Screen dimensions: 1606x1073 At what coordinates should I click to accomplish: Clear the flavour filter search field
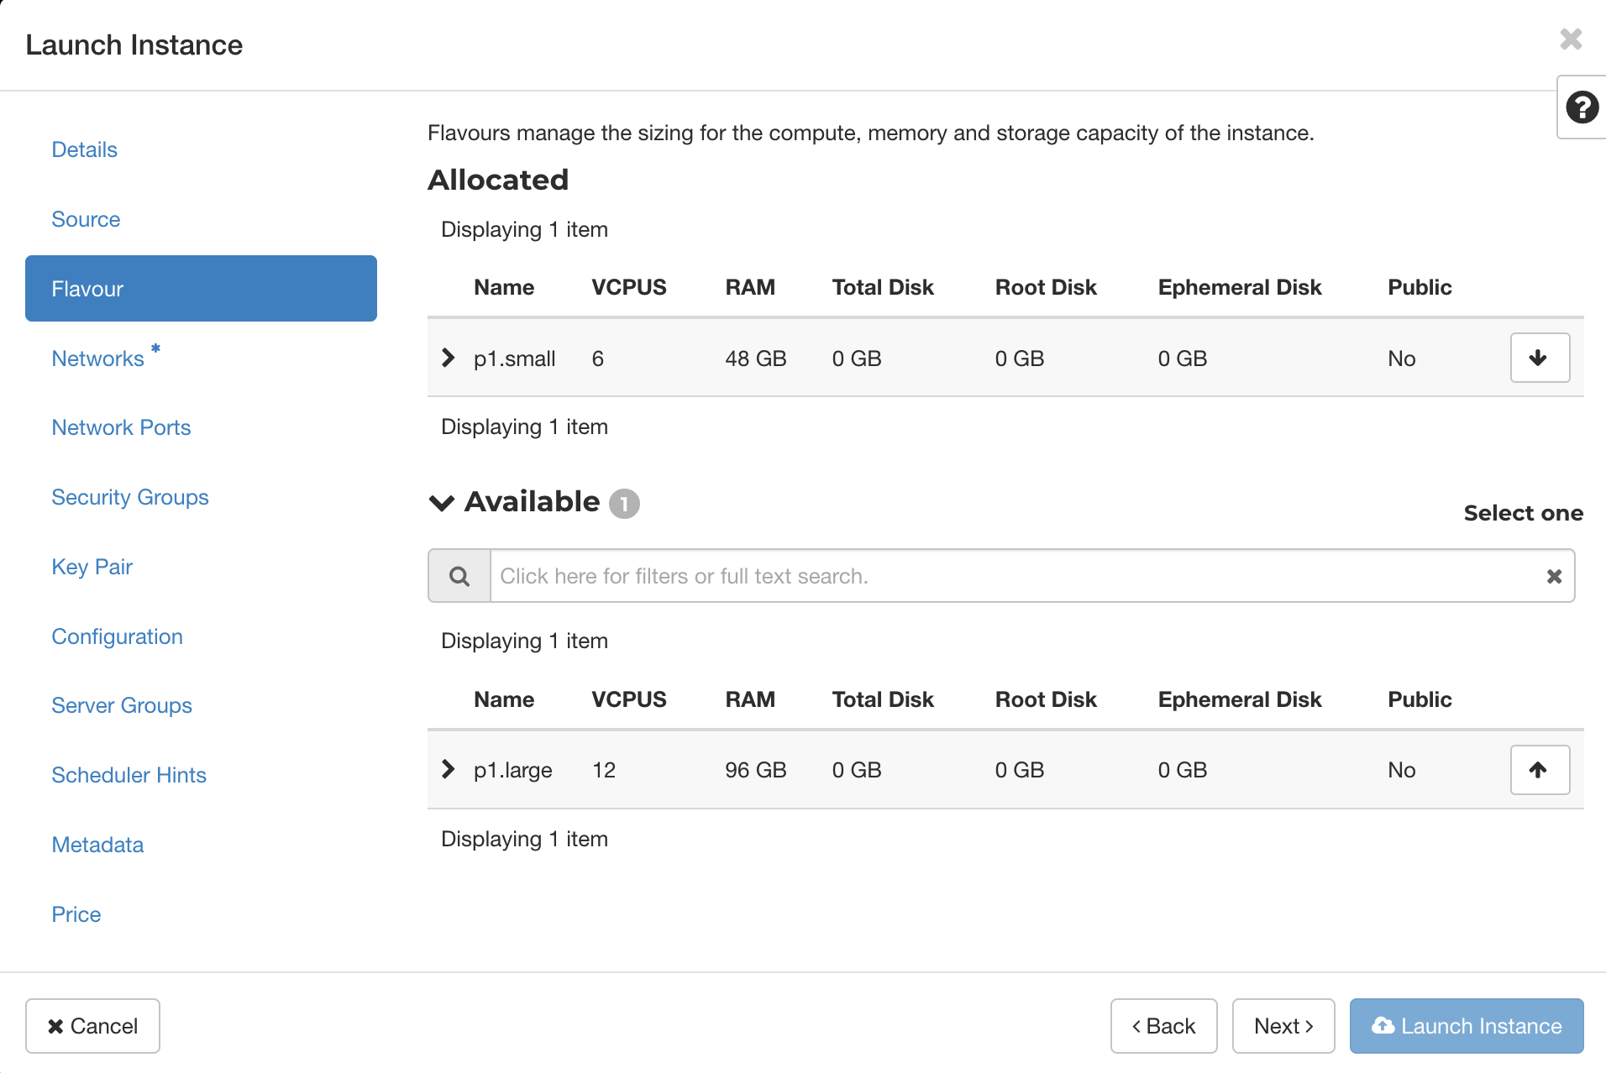point(1554,576)
